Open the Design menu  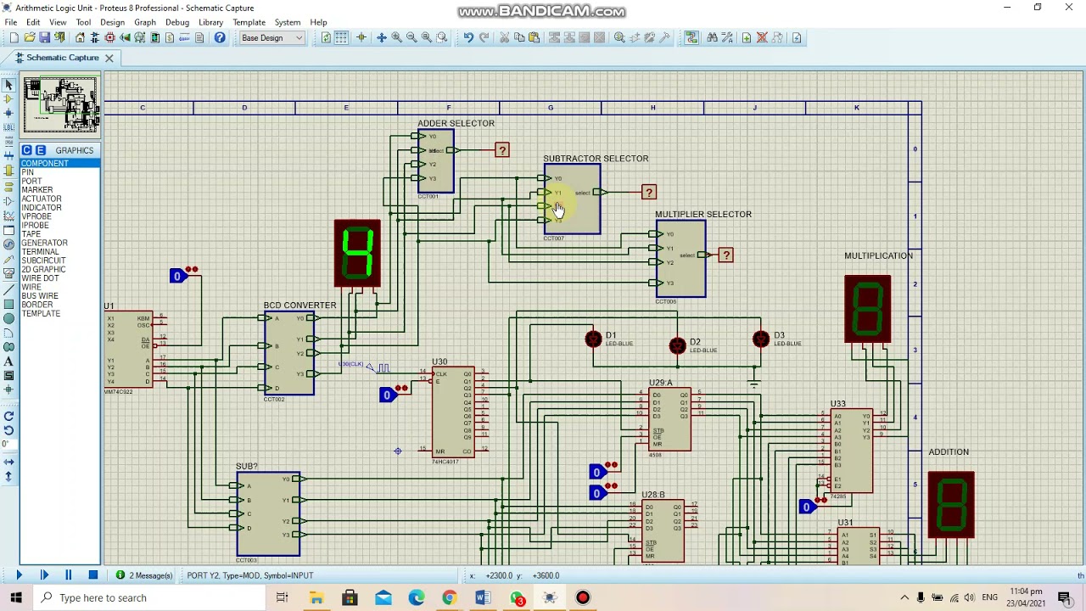tap(112, 22)
